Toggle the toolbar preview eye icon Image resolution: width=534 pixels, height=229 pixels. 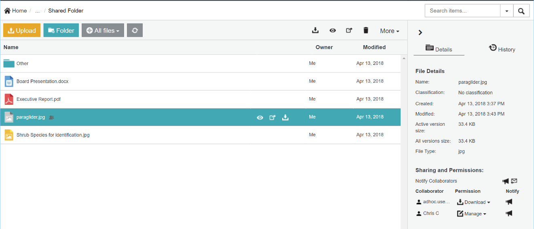(x=332, y=31)
